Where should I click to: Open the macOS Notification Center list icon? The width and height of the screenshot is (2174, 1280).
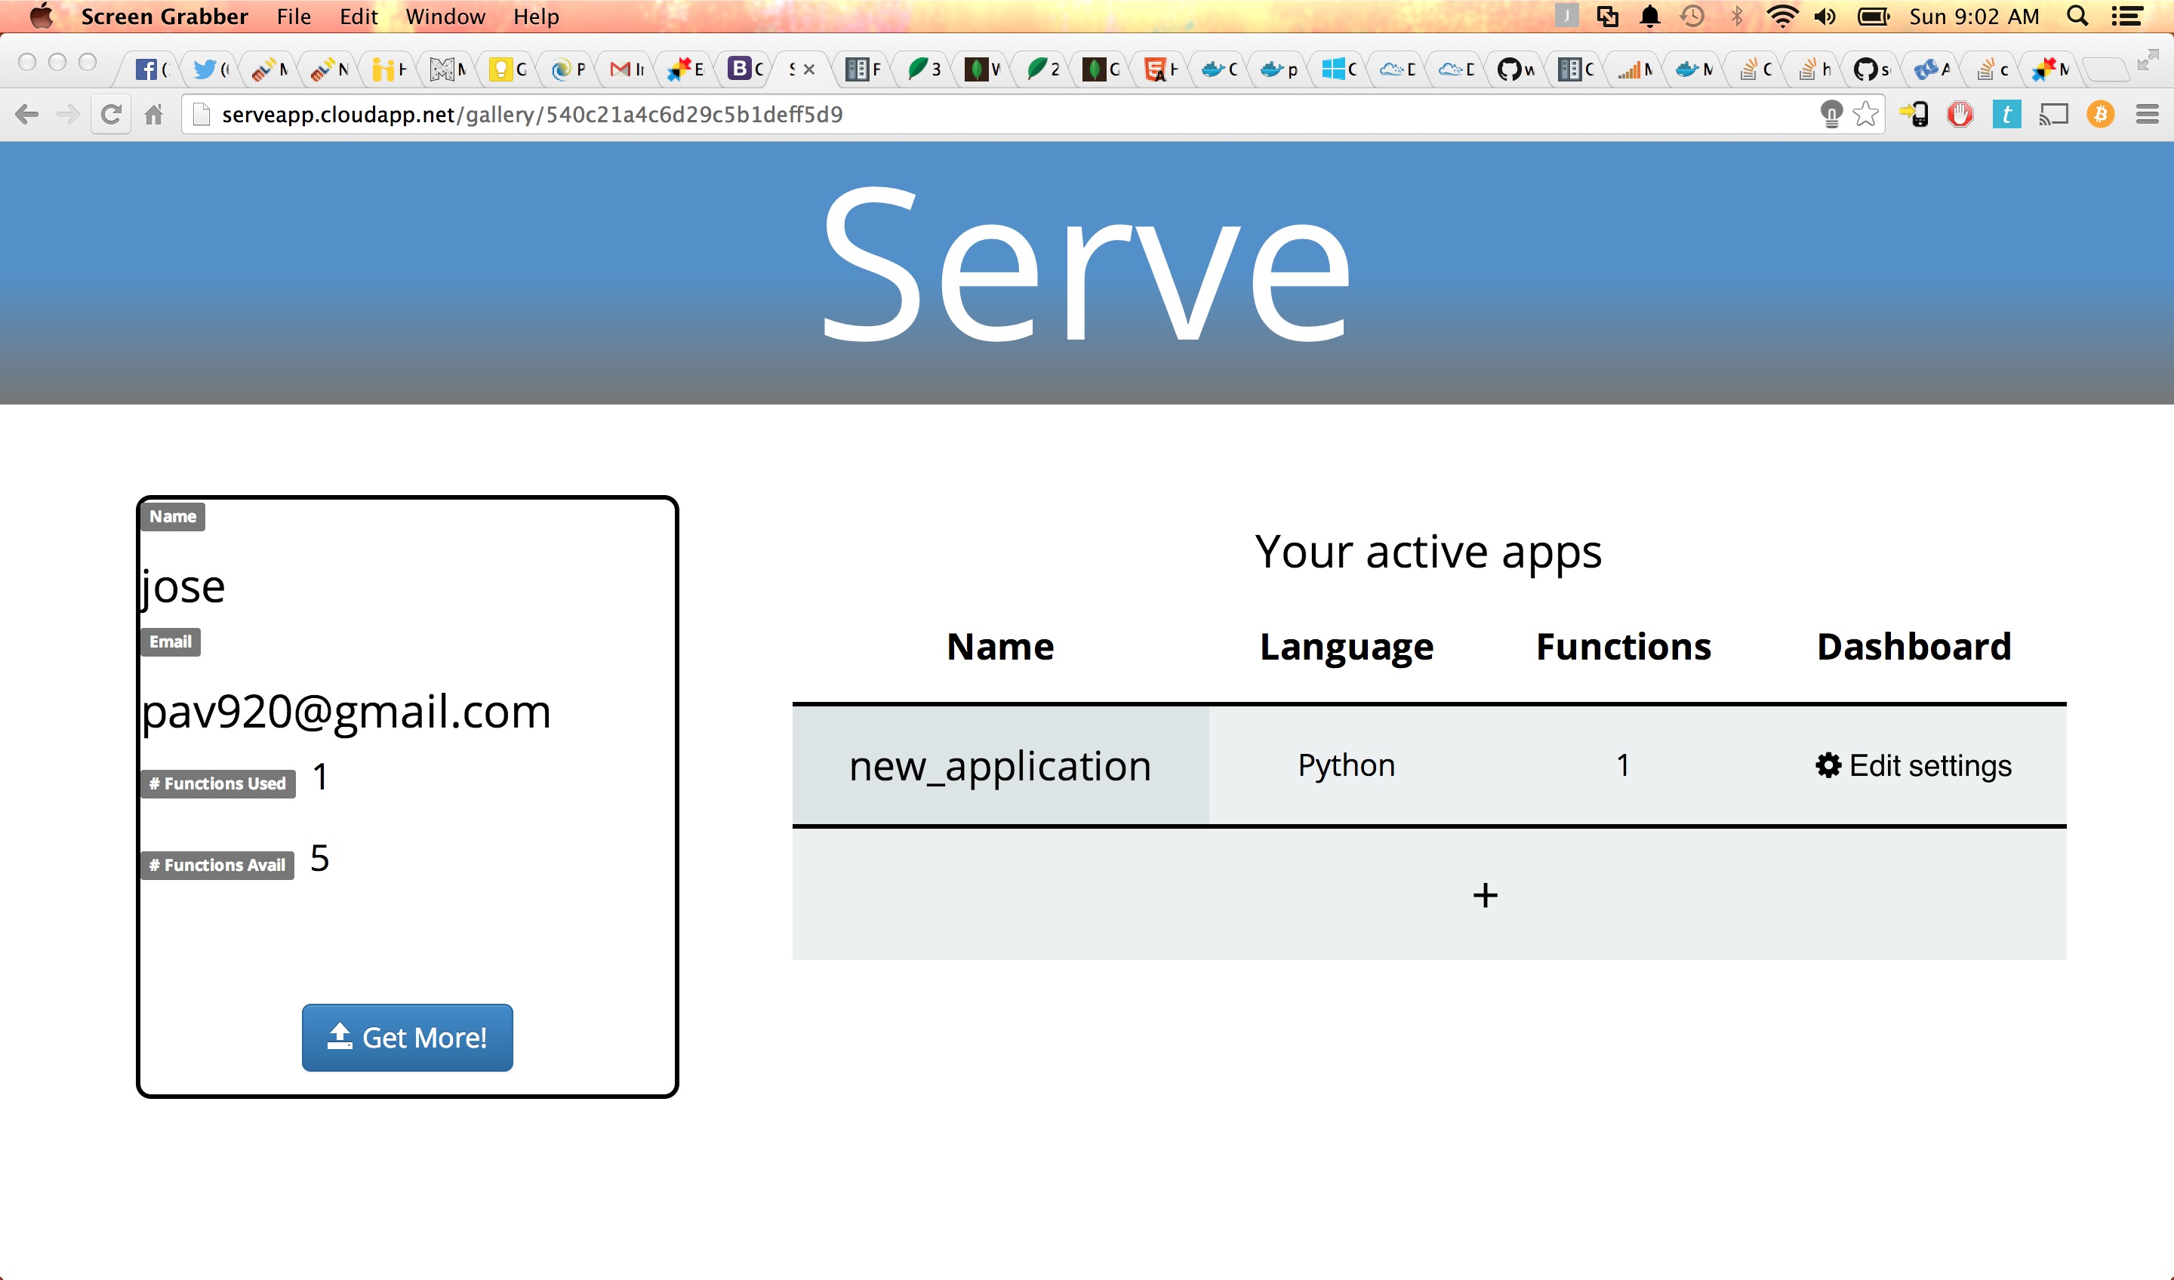(x=2126, y=17)
